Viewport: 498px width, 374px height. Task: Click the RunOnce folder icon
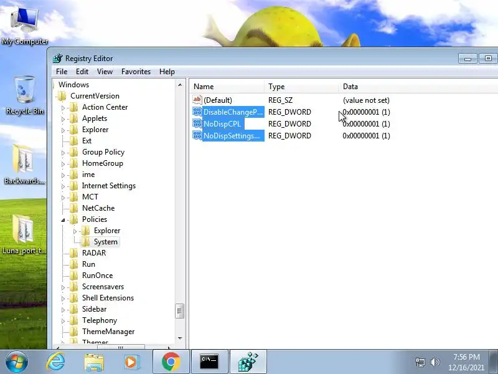[74, 276]
